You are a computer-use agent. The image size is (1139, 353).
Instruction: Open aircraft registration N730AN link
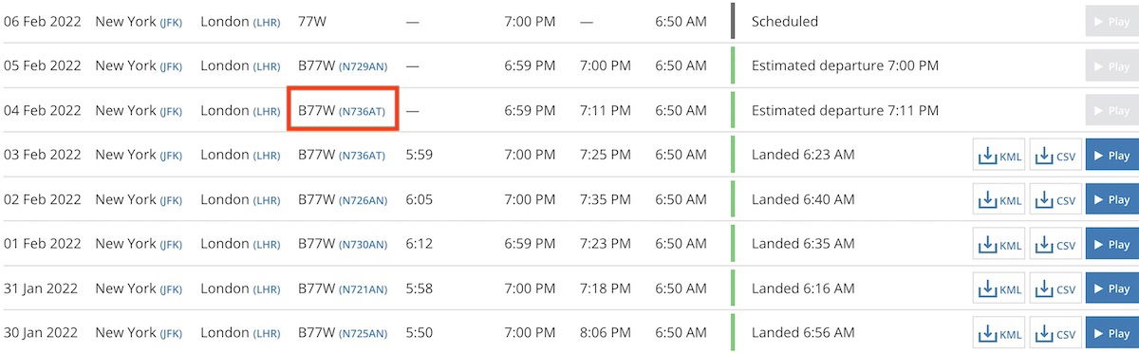tap(363, 245)
